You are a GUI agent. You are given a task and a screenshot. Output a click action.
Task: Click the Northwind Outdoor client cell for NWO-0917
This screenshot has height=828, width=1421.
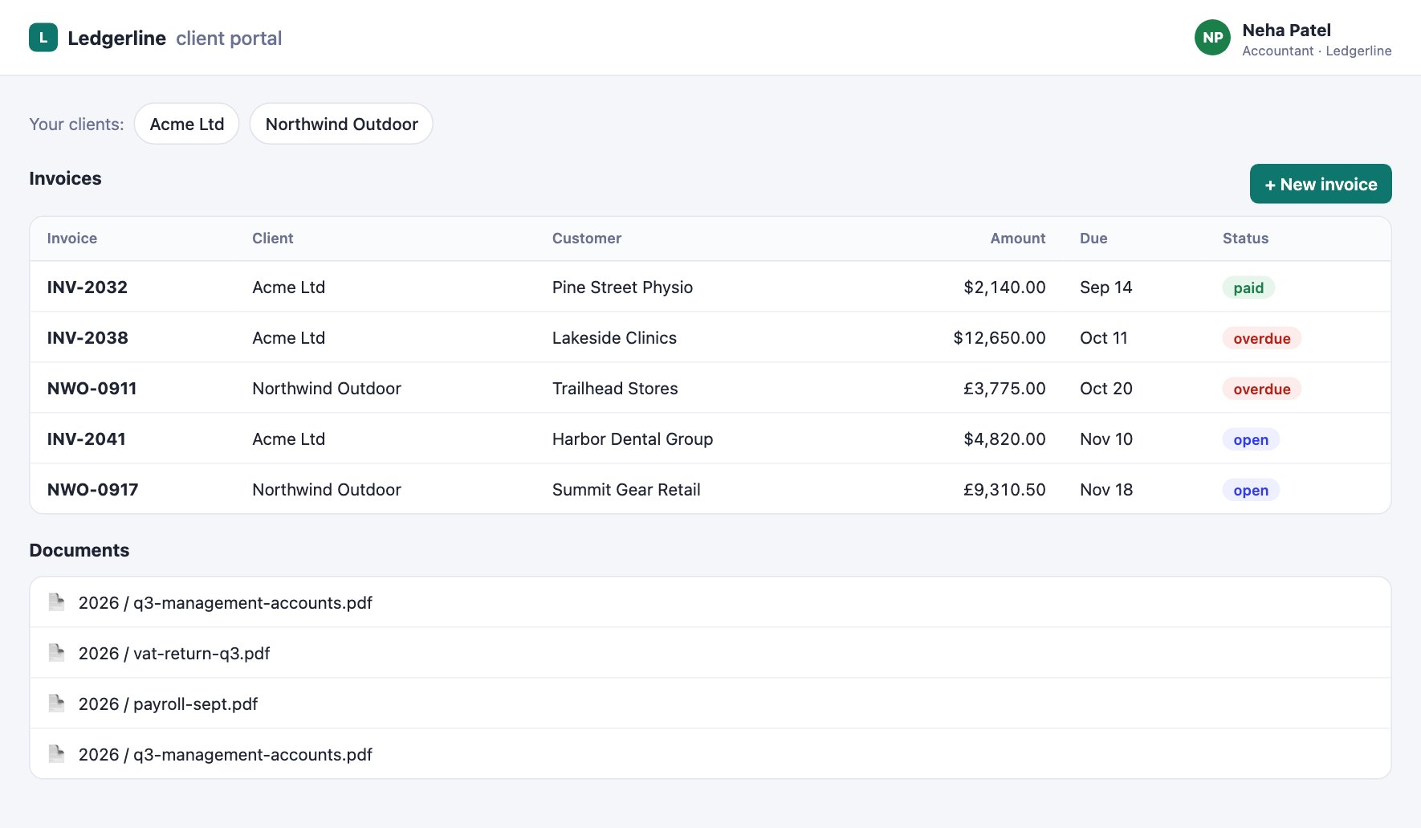(327, 489)
